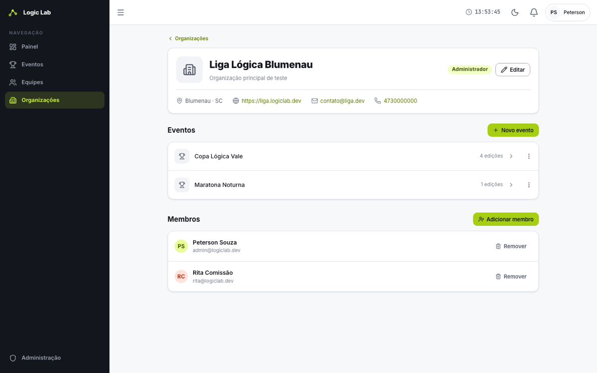Go back via the Organizações breadcrumb
This screenshot has height=373, width=597.
(x=188, y=38)
